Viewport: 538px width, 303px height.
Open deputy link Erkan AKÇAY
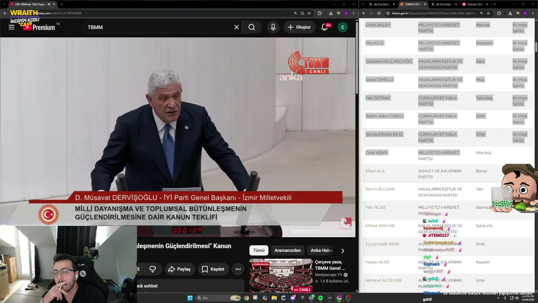pos(378,25)
